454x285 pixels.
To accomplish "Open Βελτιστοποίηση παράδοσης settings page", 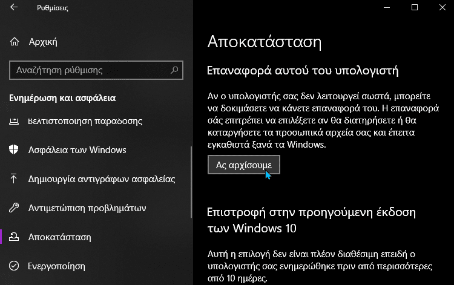I will [85, 121].
